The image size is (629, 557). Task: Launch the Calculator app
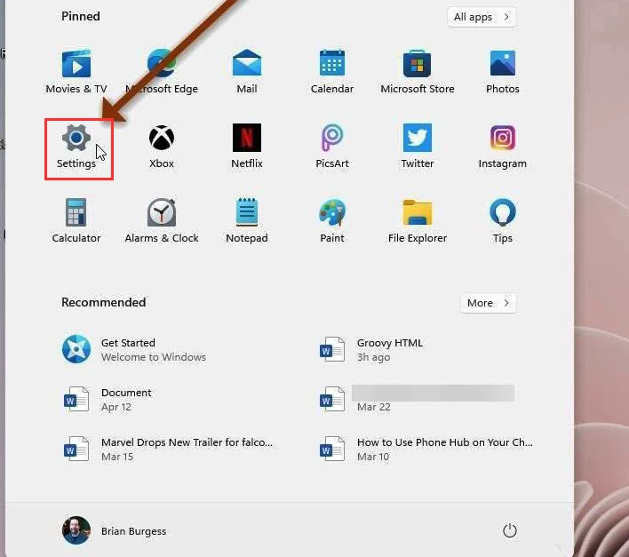tap(76, 221)
